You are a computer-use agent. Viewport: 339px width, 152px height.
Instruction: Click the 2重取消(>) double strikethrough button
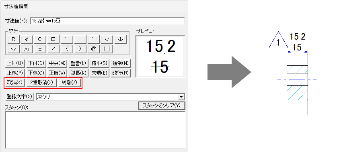pos(41,83)
